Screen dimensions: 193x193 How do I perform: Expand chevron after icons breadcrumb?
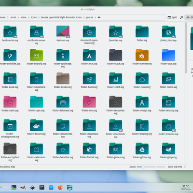tap(39, 17)
